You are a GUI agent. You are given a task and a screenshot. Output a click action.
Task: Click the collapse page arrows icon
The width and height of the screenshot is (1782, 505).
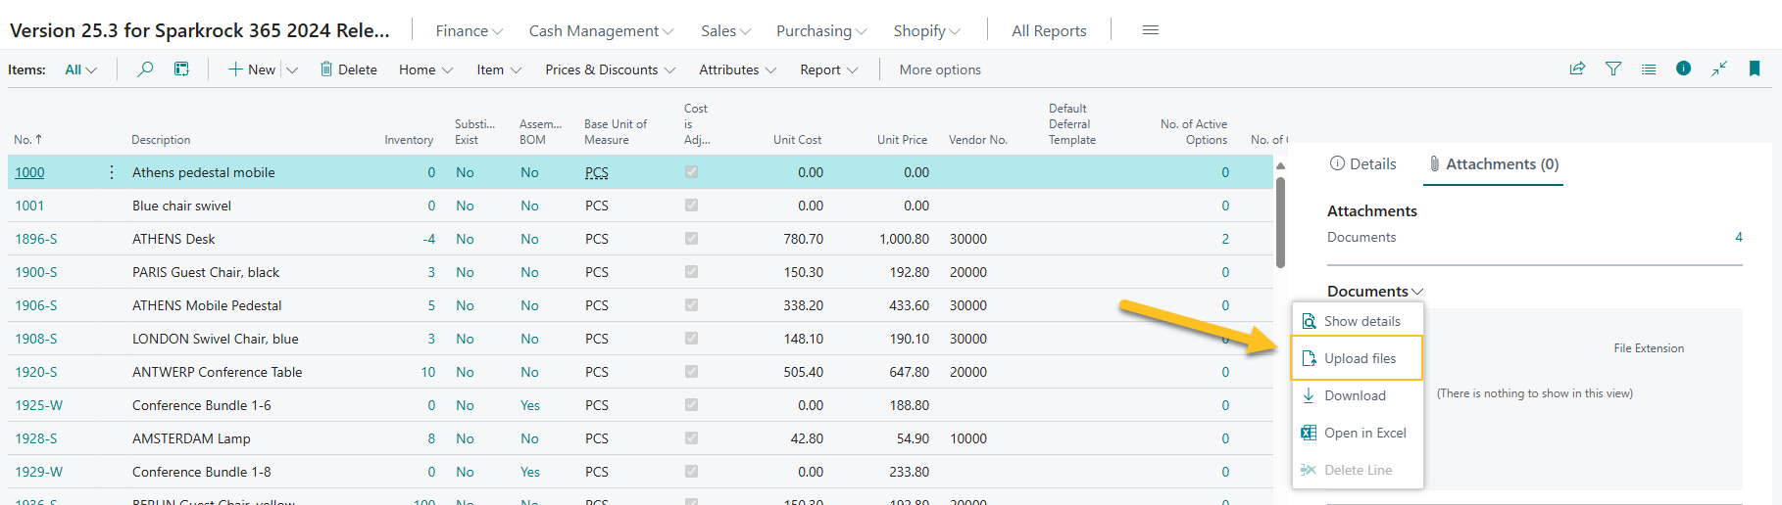[x=1719, y=69]
